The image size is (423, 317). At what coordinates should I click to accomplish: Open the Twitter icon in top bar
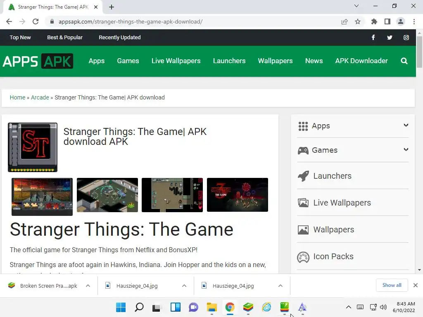coord(390,38)
